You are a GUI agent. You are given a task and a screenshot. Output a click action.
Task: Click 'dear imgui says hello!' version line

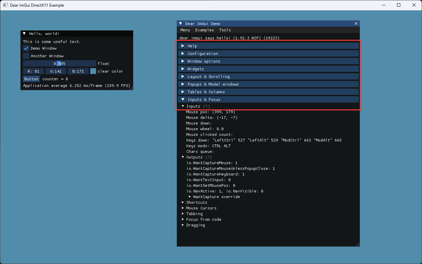click(229, 38)
